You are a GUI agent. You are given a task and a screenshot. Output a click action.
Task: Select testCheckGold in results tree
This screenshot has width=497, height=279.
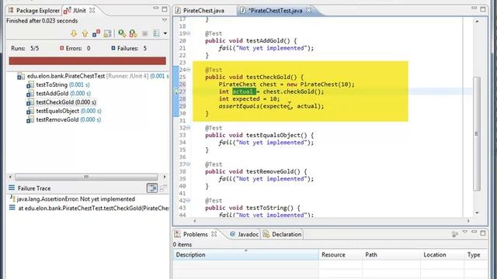coord(55,102)
